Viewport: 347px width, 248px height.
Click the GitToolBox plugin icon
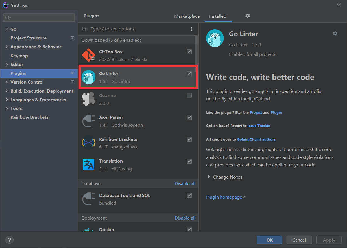point(89,55)
